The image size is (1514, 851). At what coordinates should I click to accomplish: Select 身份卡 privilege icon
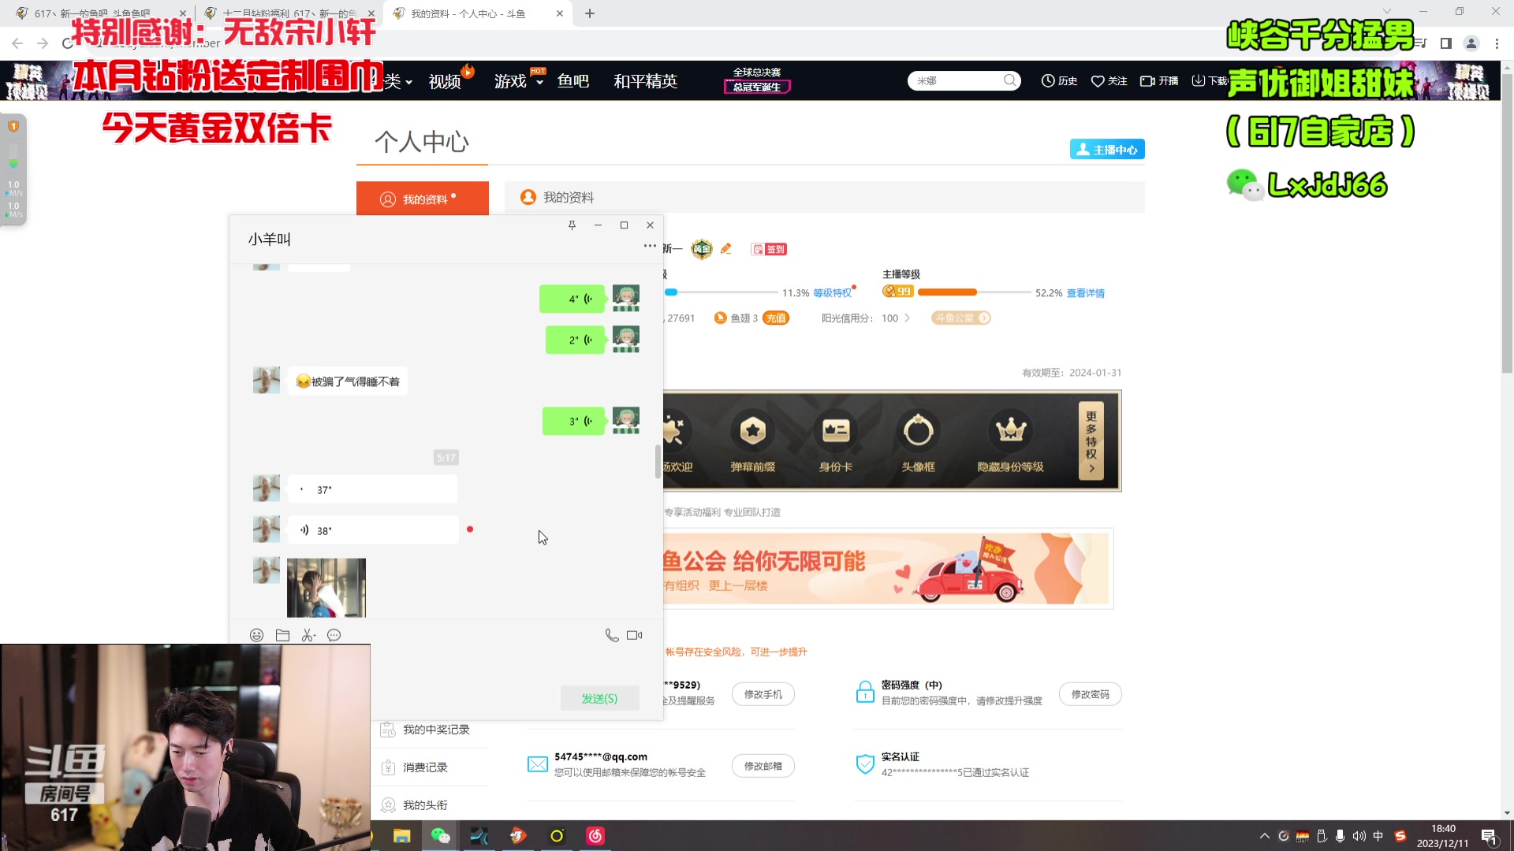pos(836,441)
